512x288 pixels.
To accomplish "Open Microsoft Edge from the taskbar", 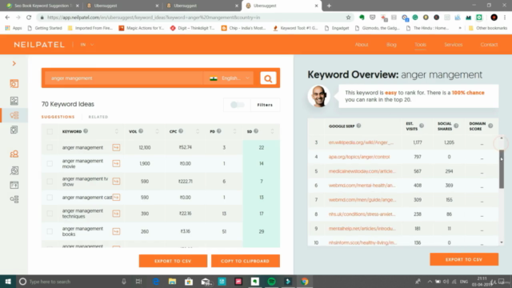I will 156,281.
